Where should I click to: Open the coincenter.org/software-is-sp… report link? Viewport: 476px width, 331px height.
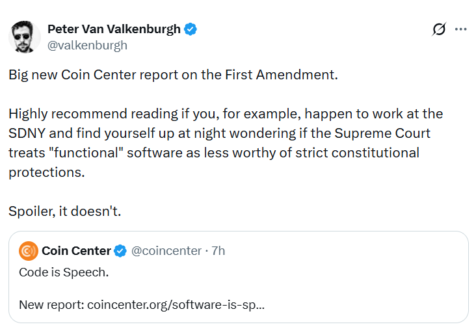click(176, 304)
